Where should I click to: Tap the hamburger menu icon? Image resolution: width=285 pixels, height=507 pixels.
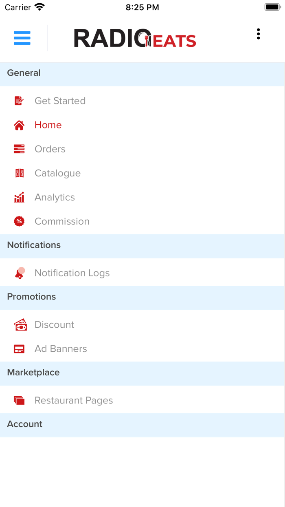click(x=22, y=38)
